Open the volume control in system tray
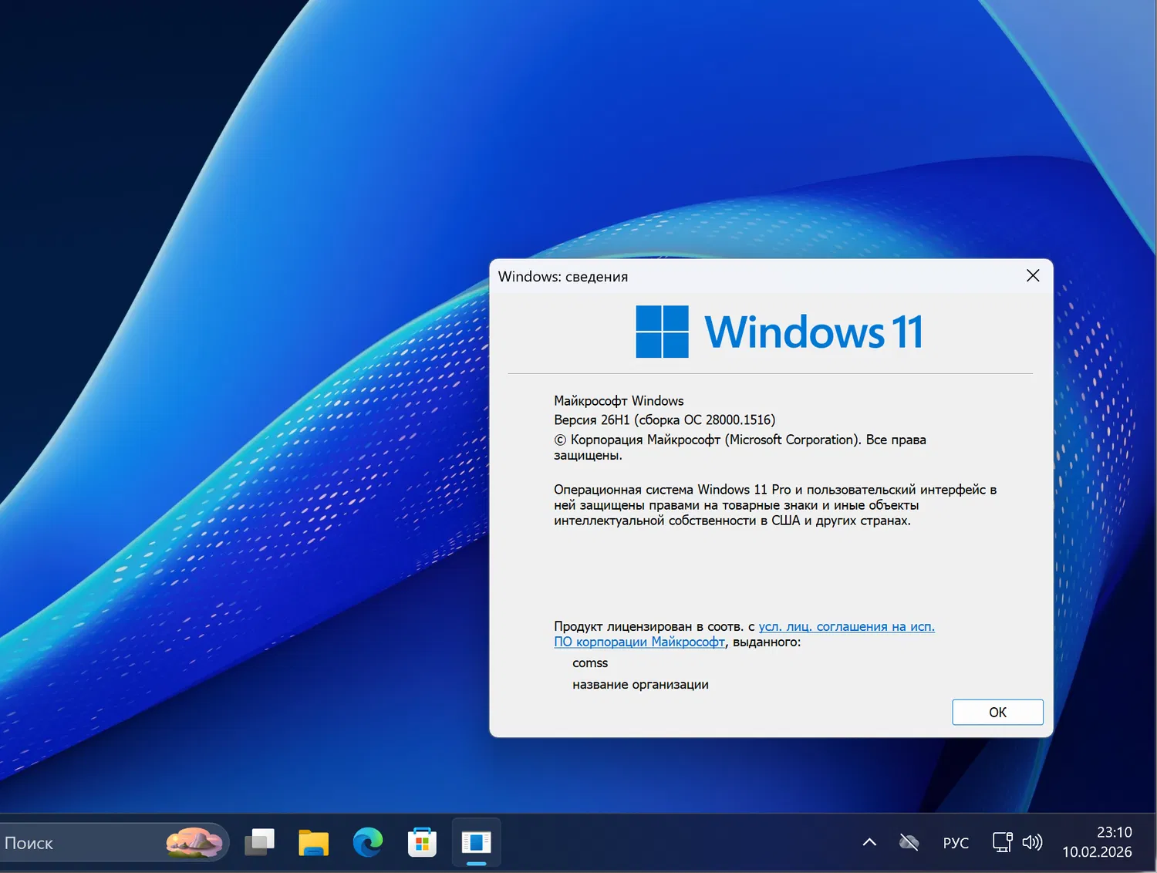This screenshot has height=873, width=1157. [1033, 842]
